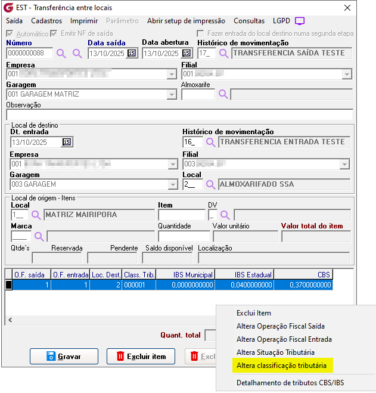Image resolution: width=376 pixels, height=393 pixels.
Task: Click the application logo in title bar
Action: click(8, 8)
